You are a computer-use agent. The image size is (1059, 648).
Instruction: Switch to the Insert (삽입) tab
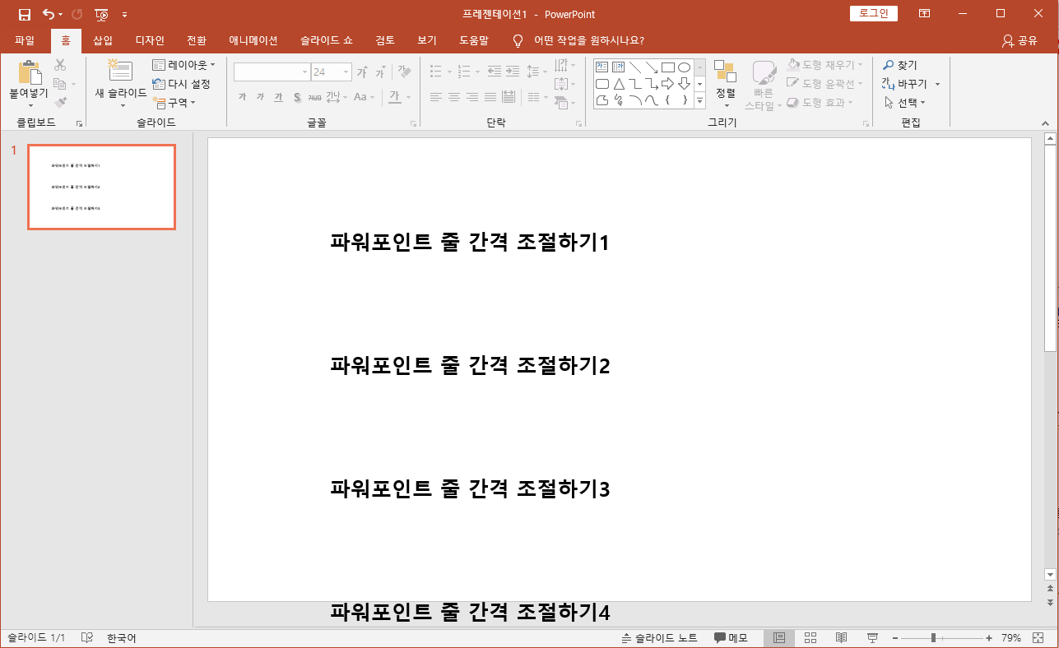coord(103,40)
